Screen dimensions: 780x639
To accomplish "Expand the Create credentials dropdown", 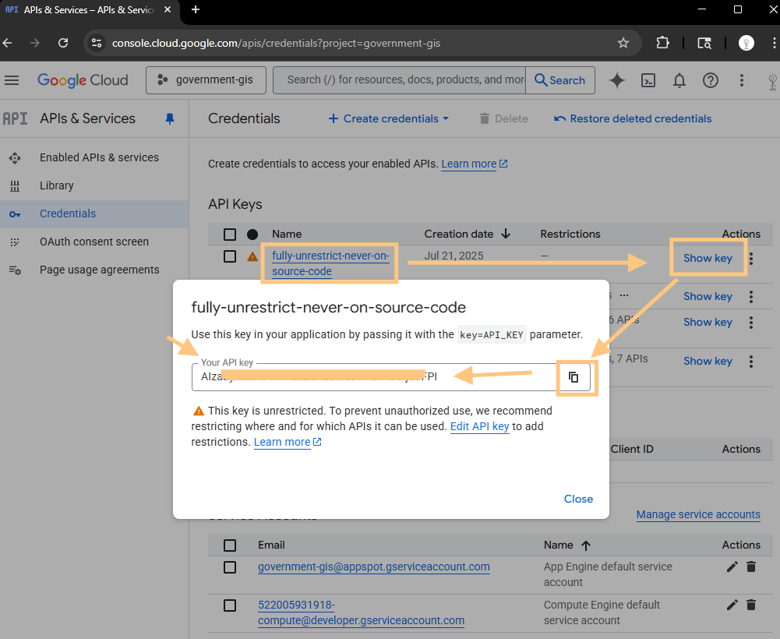I will point(389,119).
